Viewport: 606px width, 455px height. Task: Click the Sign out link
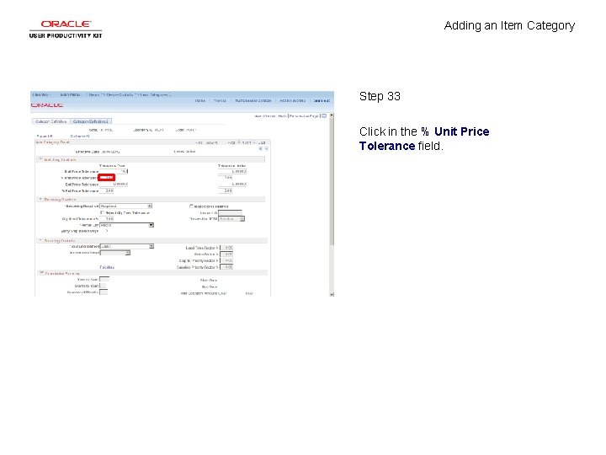[x=322, y=100]
